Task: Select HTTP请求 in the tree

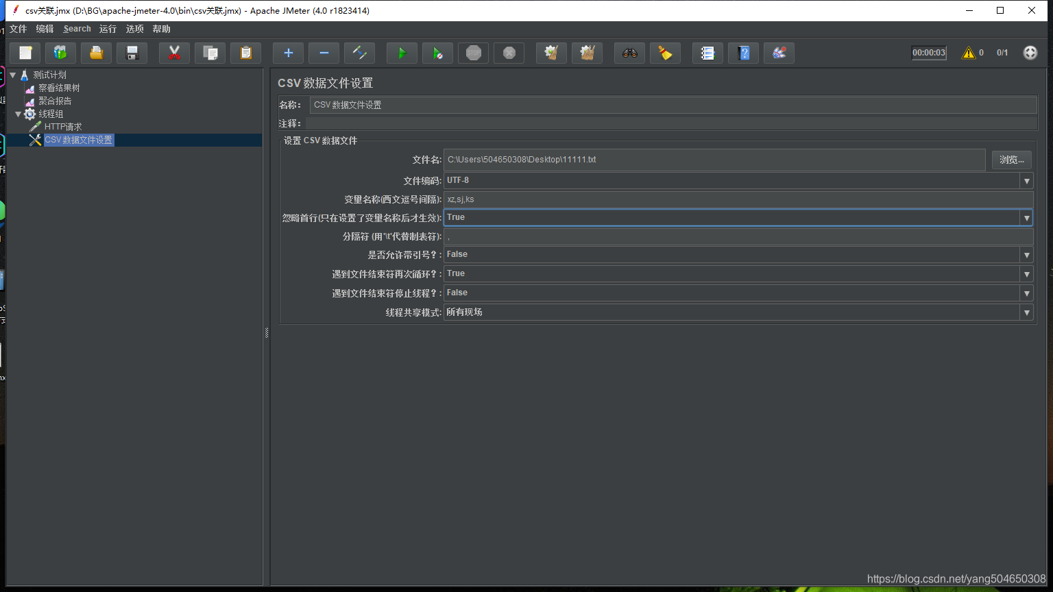Action: (63, 127)
